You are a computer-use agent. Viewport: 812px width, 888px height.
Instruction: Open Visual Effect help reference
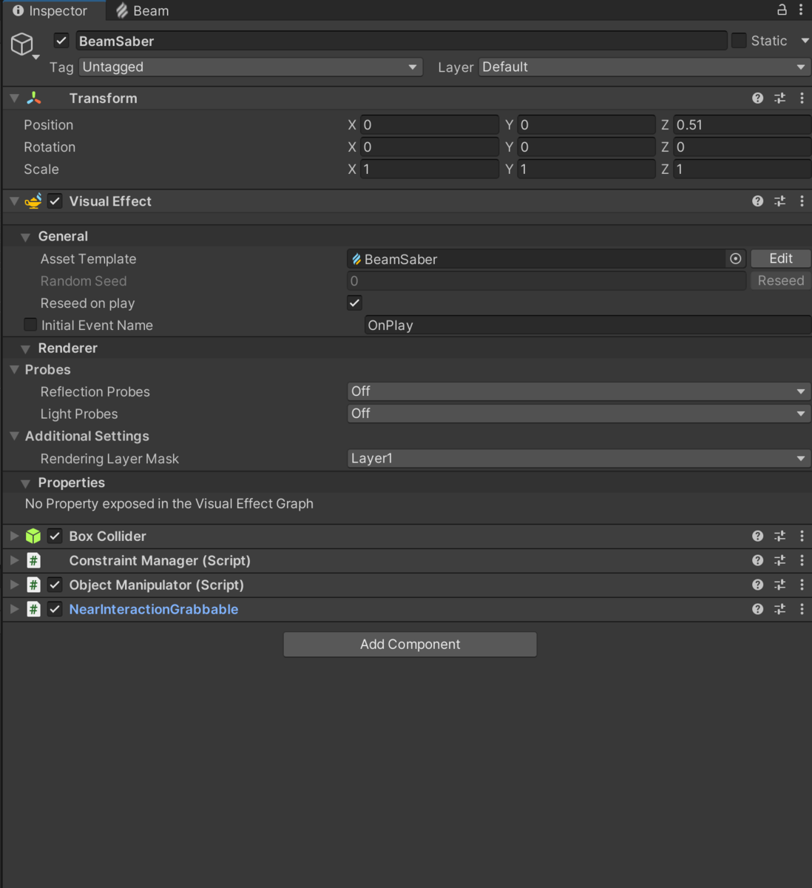[x=757, y=201]
